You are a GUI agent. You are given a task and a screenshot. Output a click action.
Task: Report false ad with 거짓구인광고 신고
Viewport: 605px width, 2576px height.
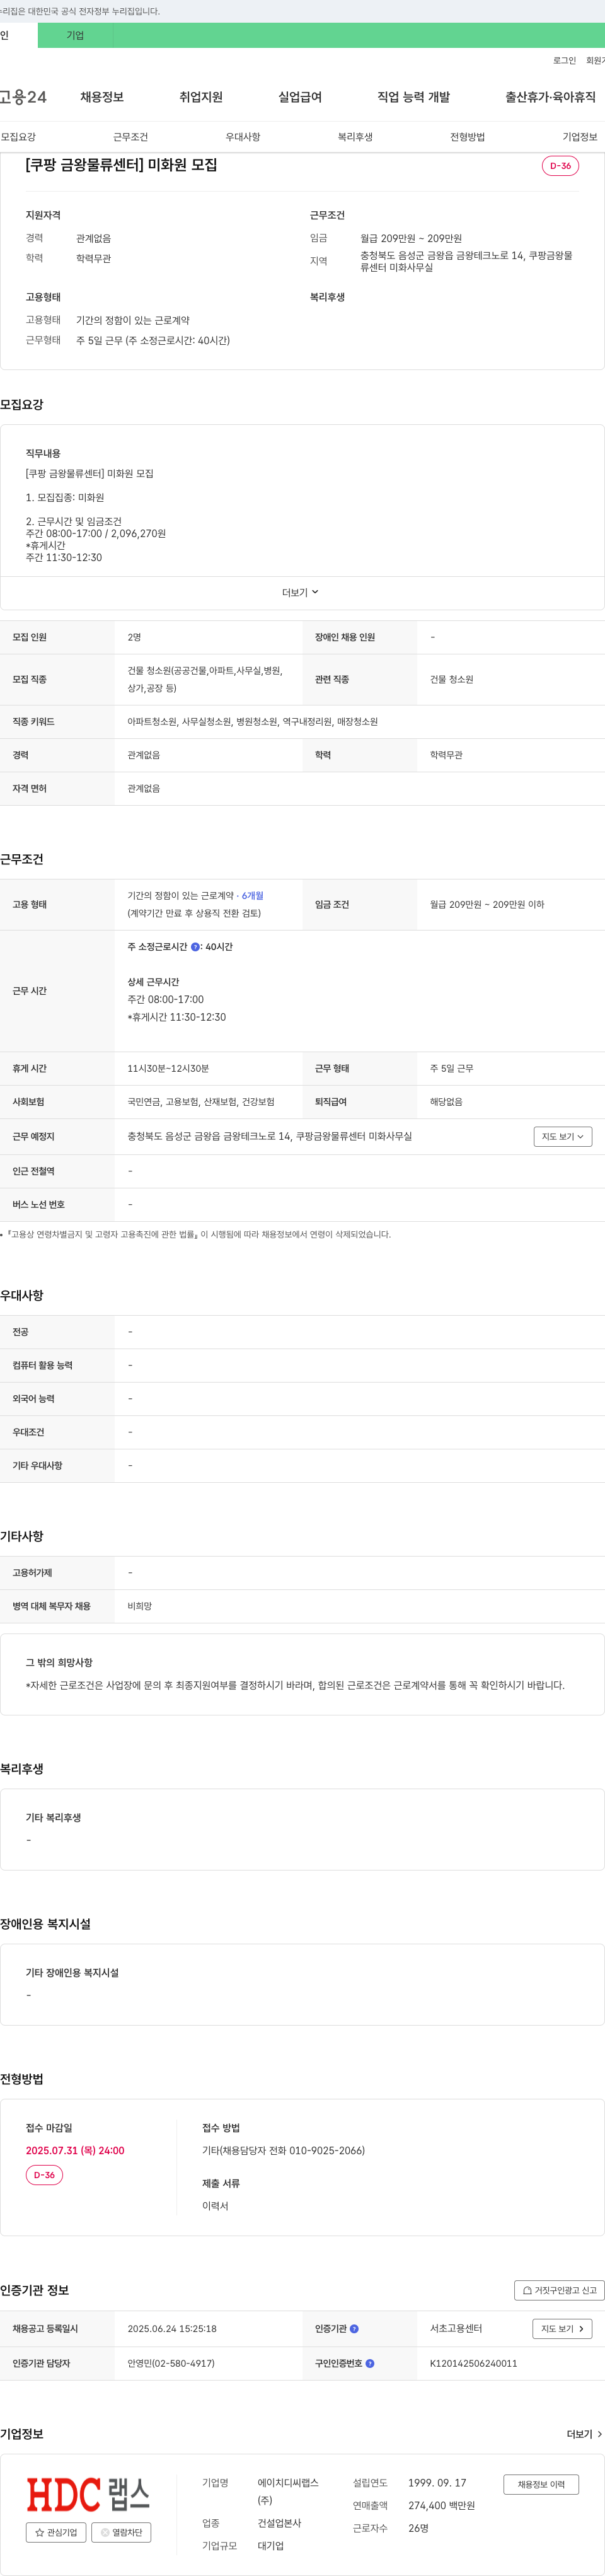click(x=559, y=2290)
